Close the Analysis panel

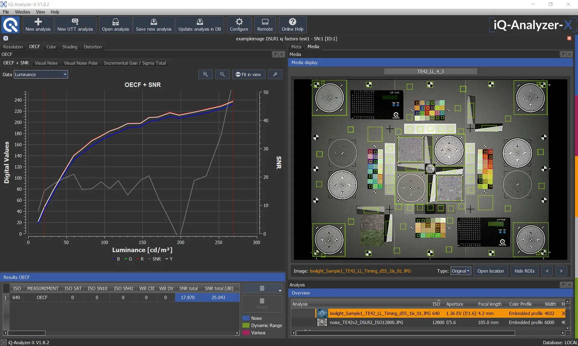point(570,285)
